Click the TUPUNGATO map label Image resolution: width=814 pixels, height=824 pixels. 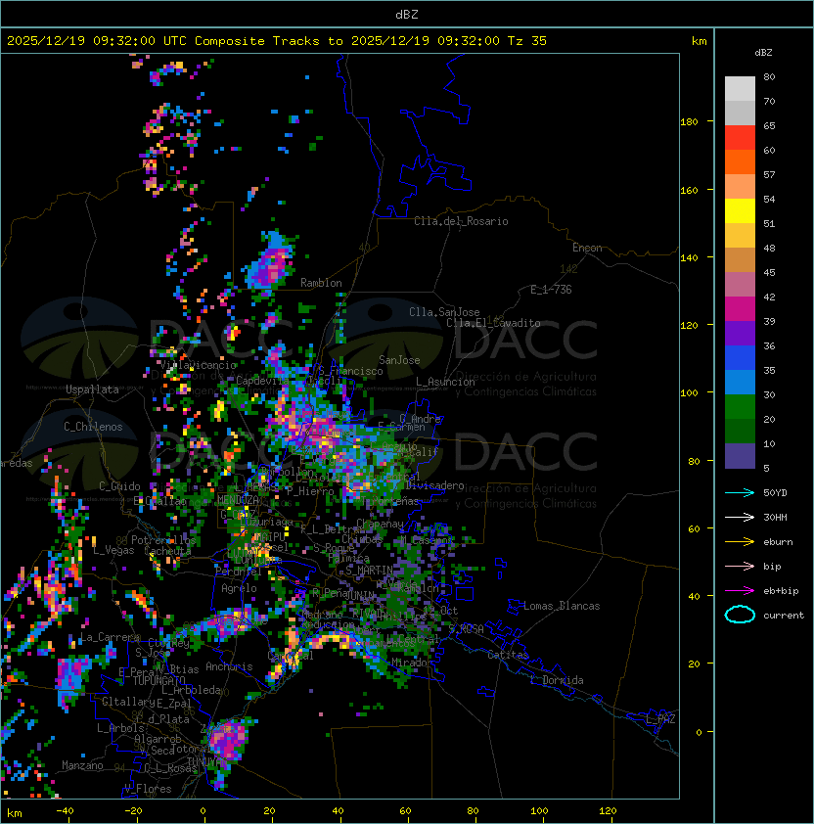pyautogui.click(x=158, y=680)
